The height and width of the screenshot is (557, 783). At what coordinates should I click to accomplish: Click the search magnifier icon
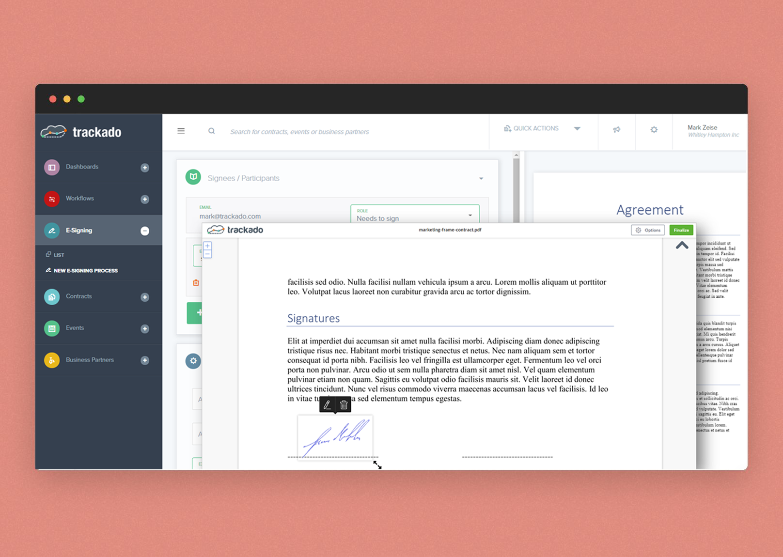tap(212, 131)
